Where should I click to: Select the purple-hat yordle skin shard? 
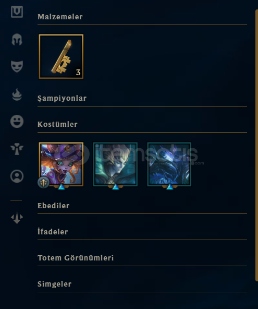tap(61, 164)
